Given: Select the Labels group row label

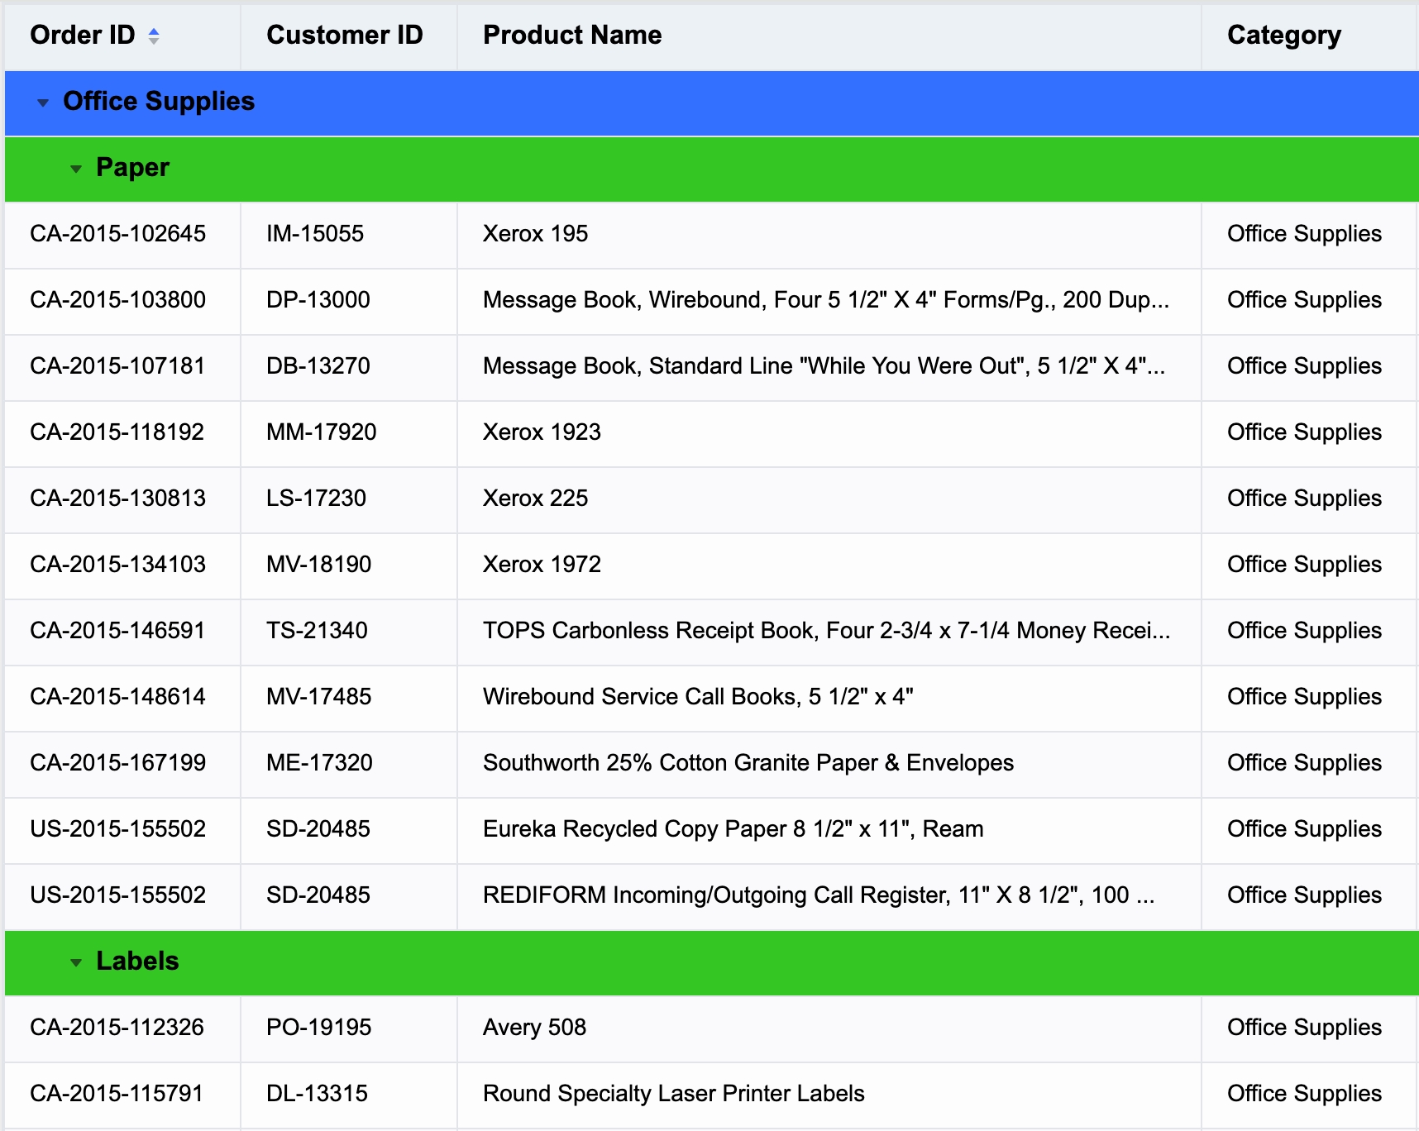Looking at the screenshot, I should click(x=137, y=961).
